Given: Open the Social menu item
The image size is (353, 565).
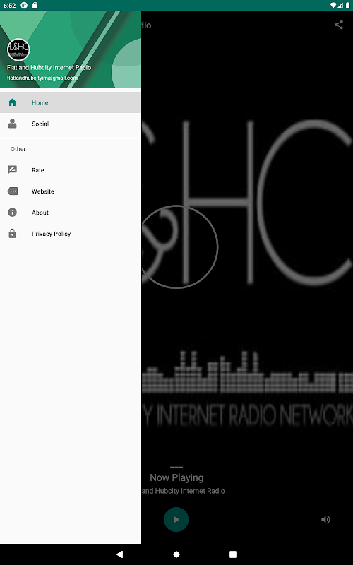Looking at the screenshot, I should tap(70, 124).
